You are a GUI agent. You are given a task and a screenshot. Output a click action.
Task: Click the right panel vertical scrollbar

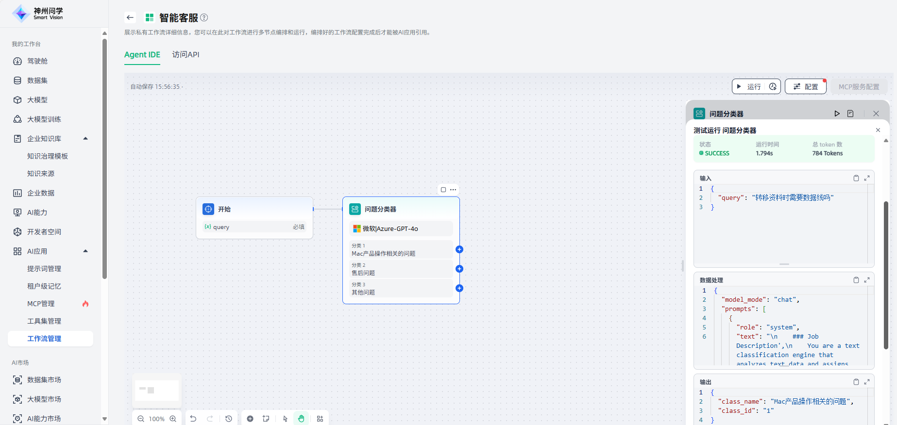[886, 275]
